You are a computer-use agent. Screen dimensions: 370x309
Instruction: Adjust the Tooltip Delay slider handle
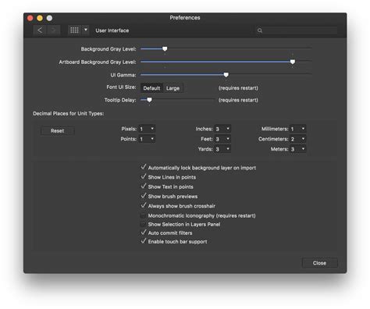149,100
